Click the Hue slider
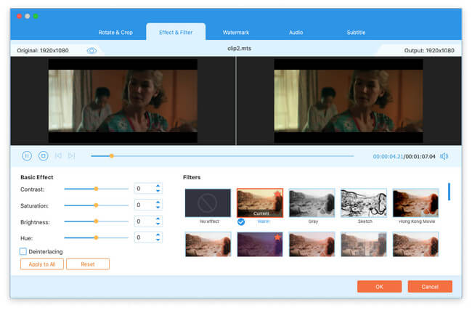 [x=97, y=237]
